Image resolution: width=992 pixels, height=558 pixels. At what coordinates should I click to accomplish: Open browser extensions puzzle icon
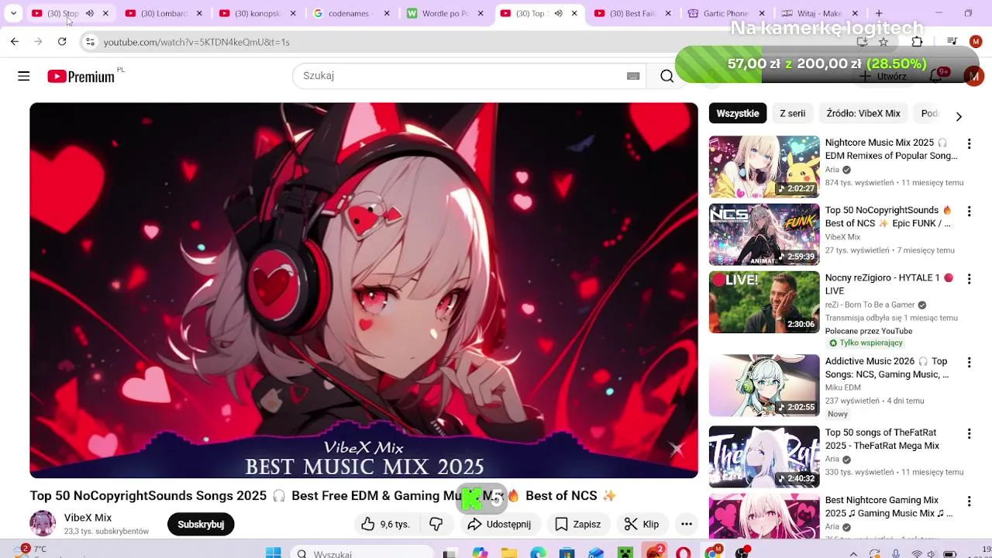coord(918,42)
